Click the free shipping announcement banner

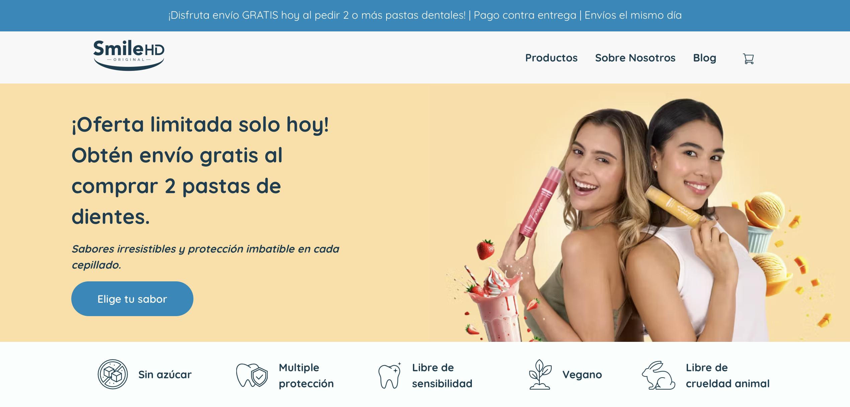tap(425, 15)
